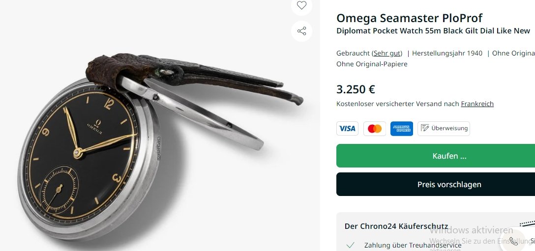Screen dimensions: 535x251
Task: Click Der Chrono24 Käuferschutz heading
Action: 396,226
